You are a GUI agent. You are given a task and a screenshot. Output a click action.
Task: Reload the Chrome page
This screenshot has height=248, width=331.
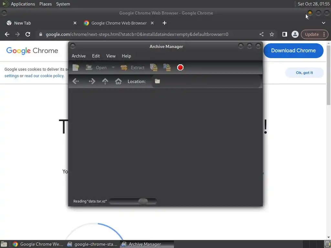click(28, 34)
